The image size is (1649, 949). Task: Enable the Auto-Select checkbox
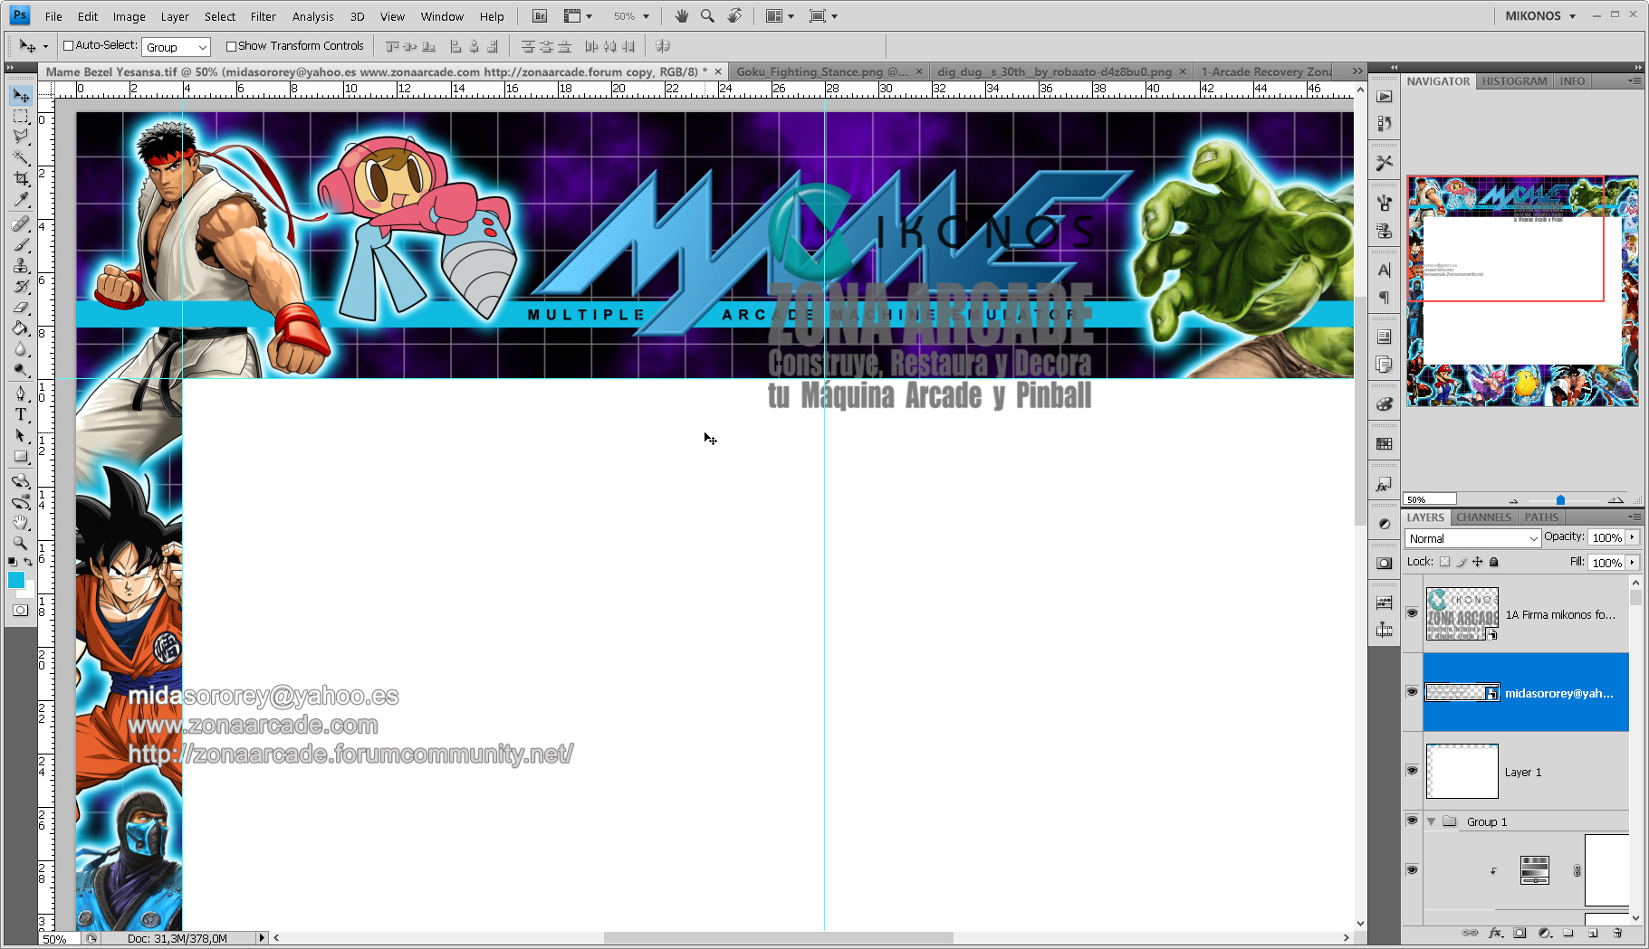[x=68, y=46]
